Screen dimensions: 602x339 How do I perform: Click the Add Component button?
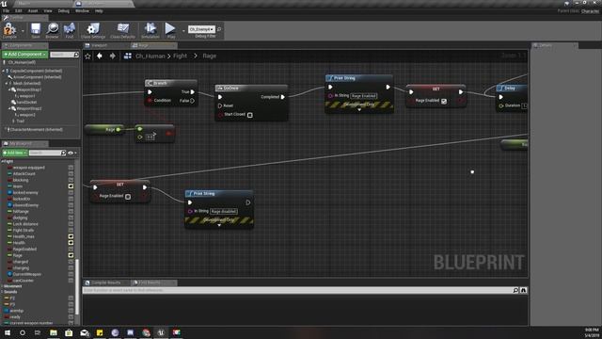[x=25, y=55]
